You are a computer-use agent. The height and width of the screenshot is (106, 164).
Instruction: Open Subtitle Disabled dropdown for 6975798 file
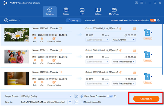97,83
